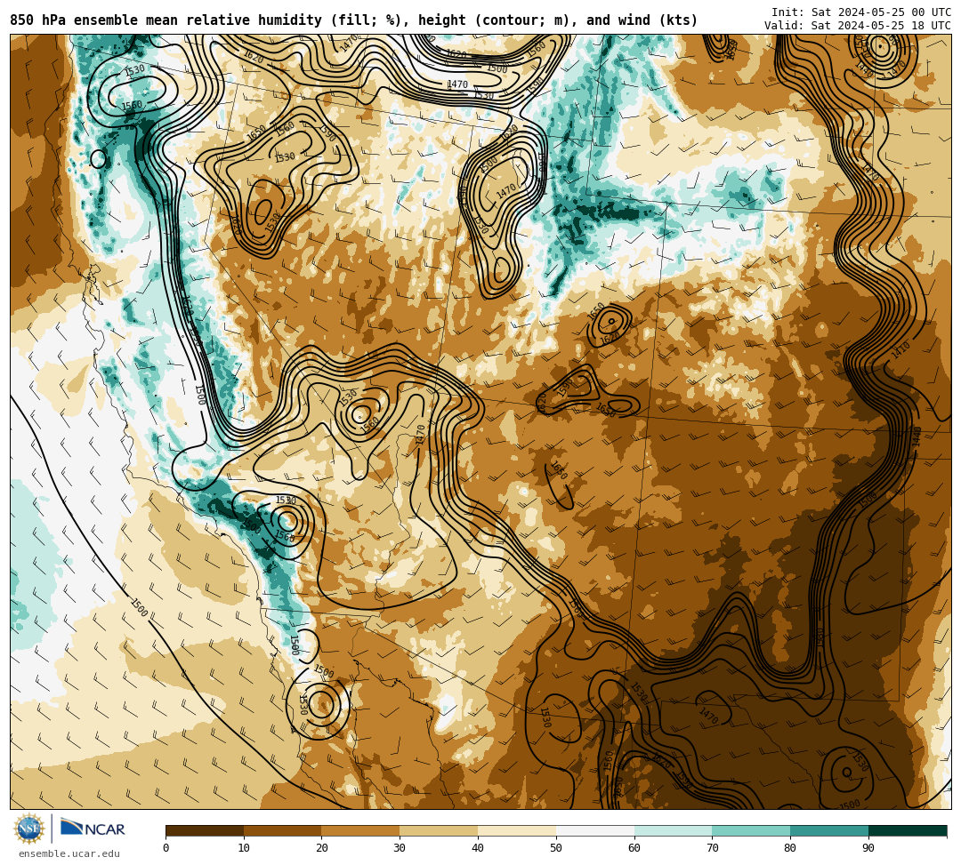Click the colorbar tick label 20
This screenshot has width=961, height=865.
click(322, 848)
